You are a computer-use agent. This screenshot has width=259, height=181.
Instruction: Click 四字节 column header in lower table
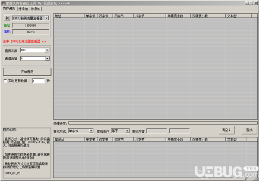[123, 140]
